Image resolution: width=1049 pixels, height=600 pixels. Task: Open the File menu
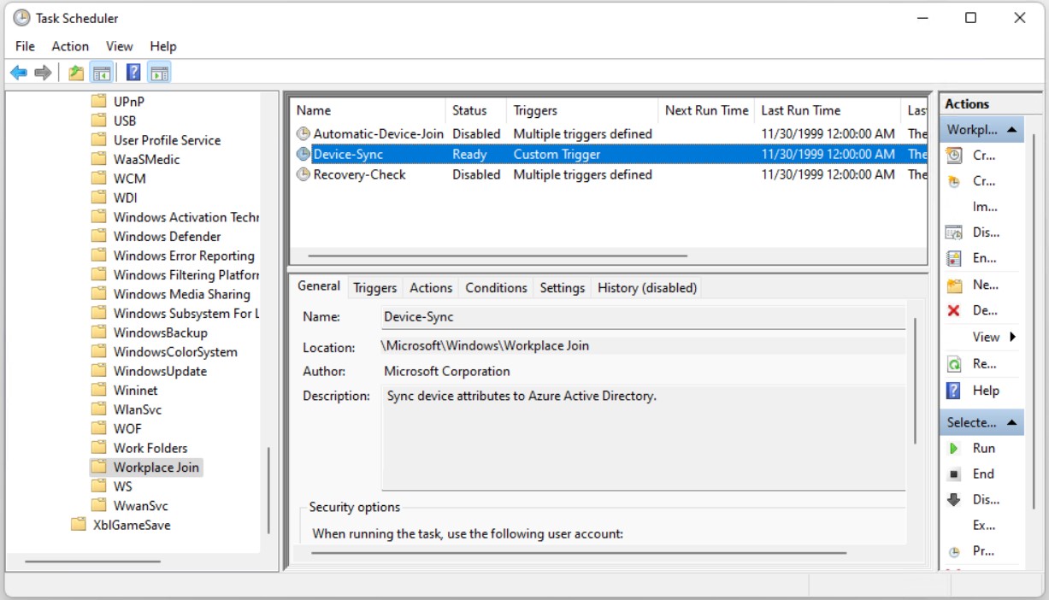point(25,46)
